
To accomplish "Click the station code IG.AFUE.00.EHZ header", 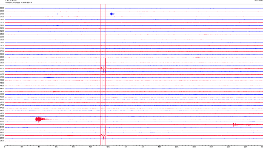I will pyautogui.click(x=11, y=1).
